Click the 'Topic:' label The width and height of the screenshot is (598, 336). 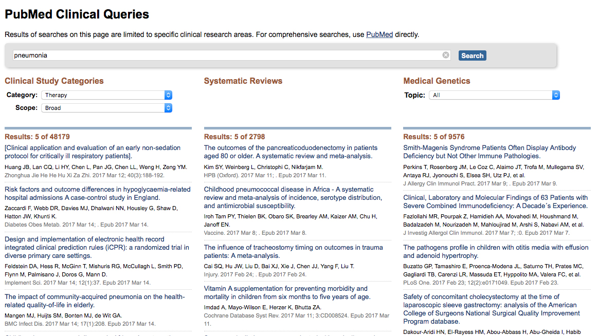click(x=414, y=95)
